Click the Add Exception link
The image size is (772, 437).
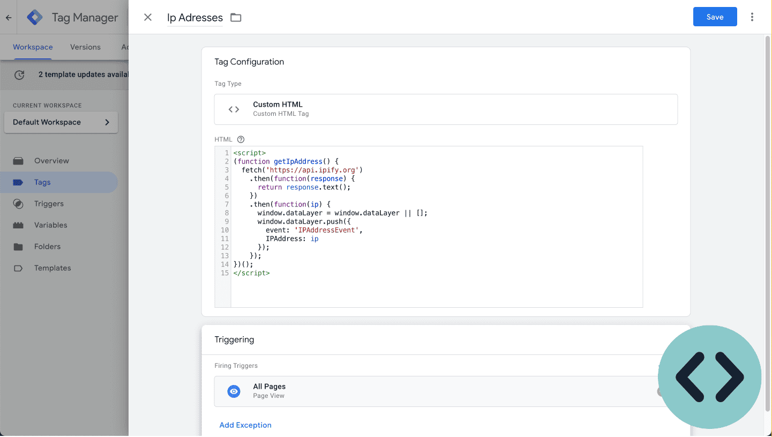[245, 425]
